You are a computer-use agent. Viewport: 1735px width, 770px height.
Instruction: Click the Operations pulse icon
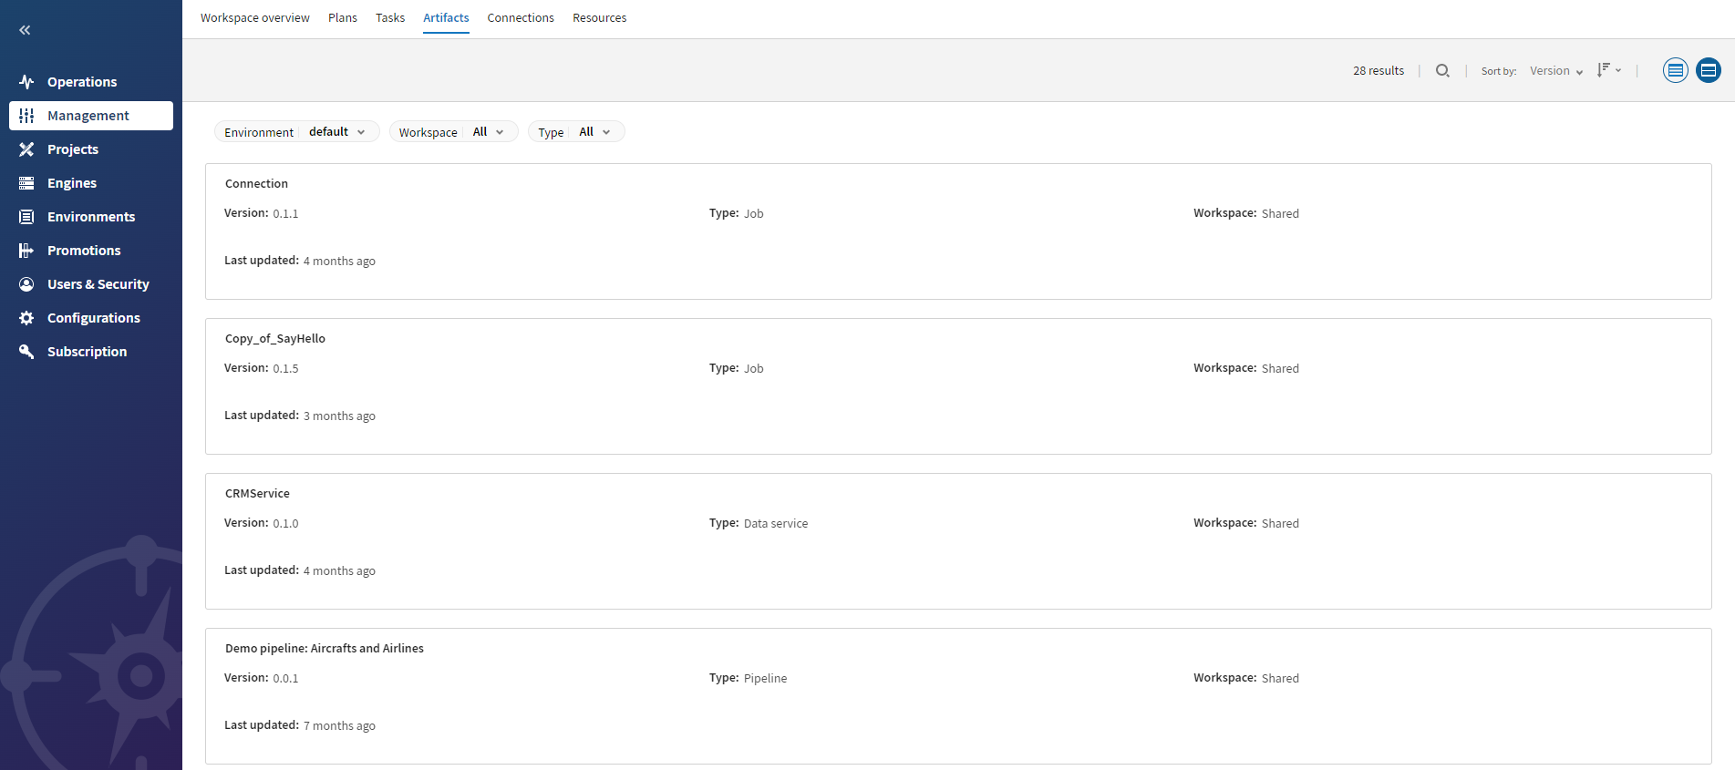tap(26, 82)
